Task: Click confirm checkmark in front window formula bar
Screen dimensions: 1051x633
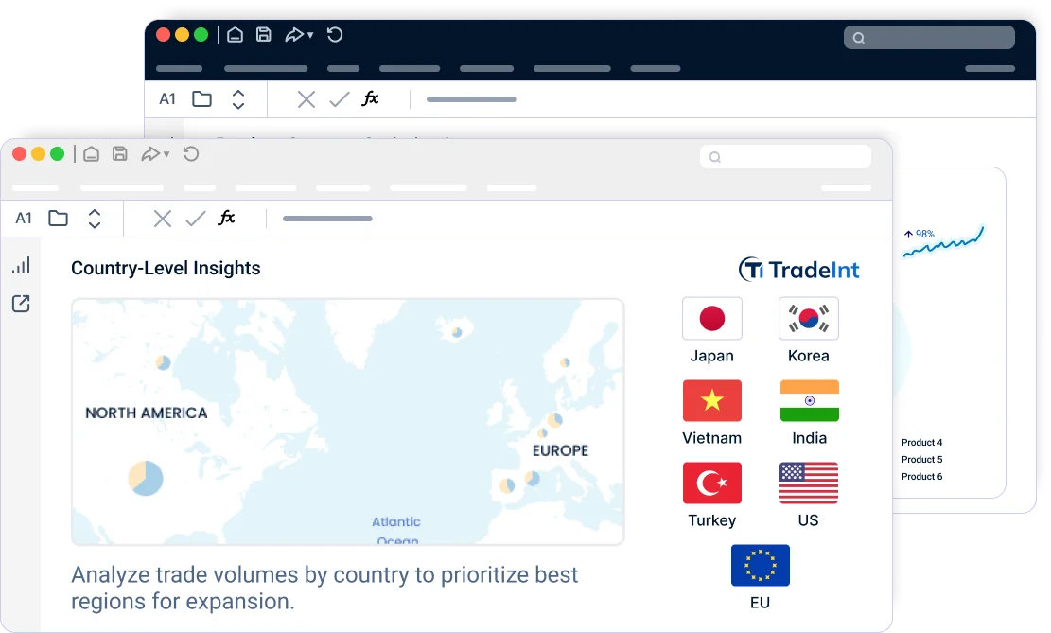Action: (195, 219)
